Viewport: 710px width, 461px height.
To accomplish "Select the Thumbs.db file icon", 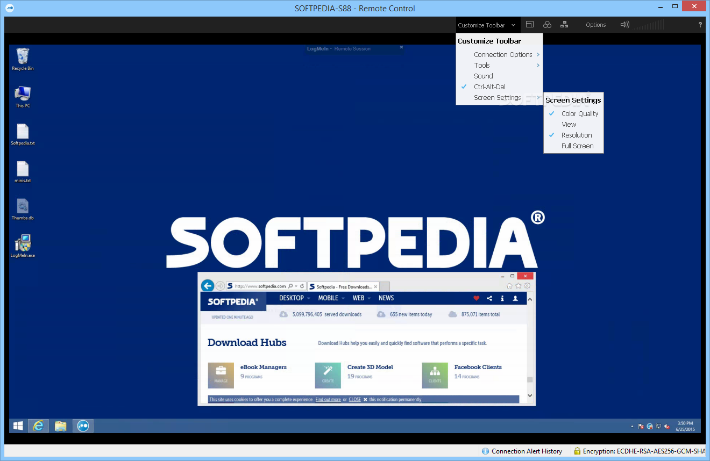I will [x=23, y=210].
